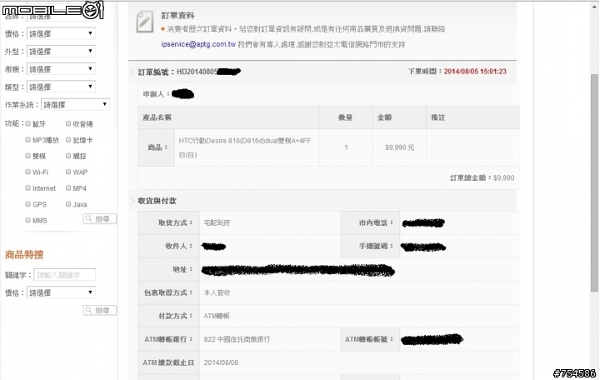Collapse the 取貨與付款 section arrow

(132, 201)
